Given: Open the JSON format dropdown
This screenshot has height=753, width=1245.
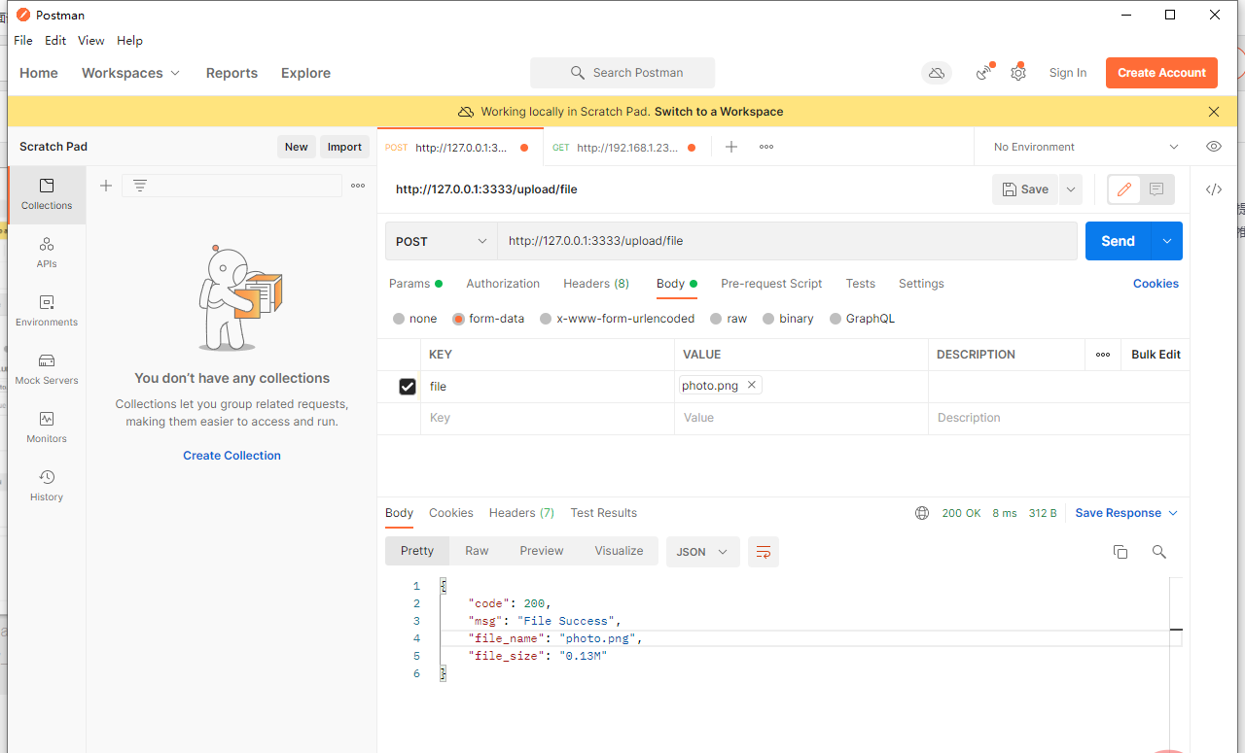Looking at the screenshot, I should pos(703,552).
